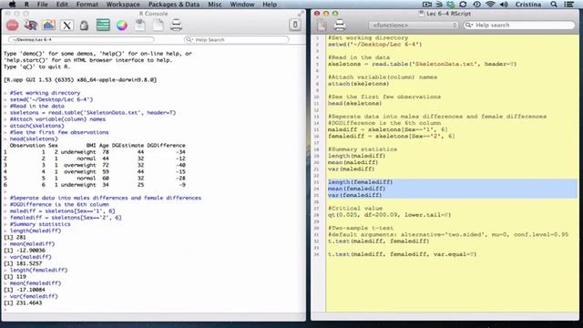Open the Edit menu
583x328 pixels.
pos(62,5)
